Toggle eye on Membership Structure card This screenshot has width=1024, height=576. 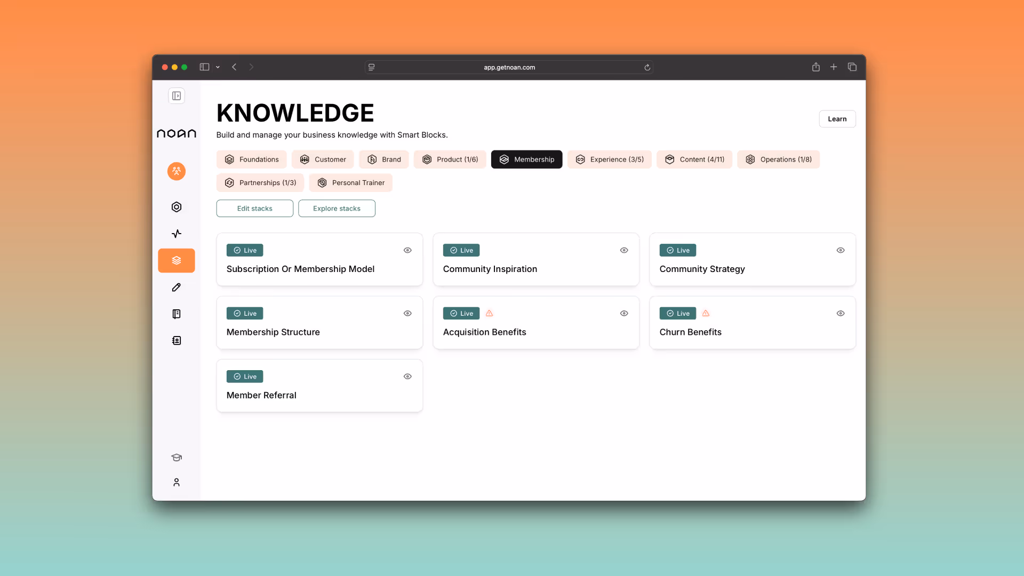point(407,314)
